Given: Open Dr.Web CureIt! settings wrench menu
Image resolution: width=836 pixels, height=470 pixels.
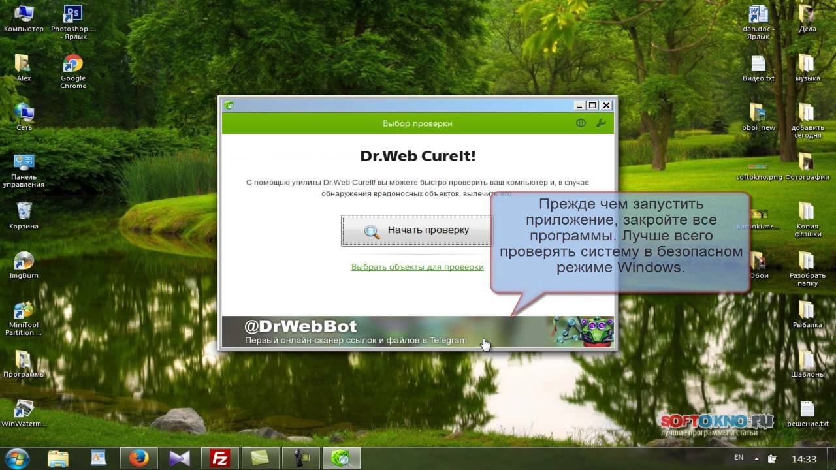Looking at the screenshot, I should coord(601,123).
